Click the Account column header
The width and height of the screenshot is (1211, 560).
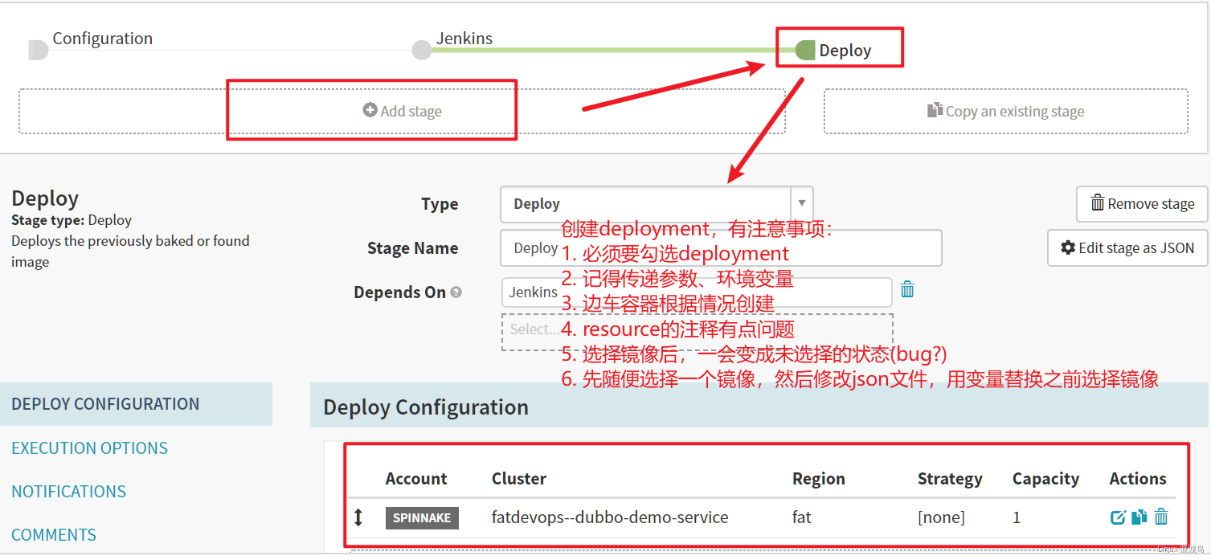tap(416, 479)
